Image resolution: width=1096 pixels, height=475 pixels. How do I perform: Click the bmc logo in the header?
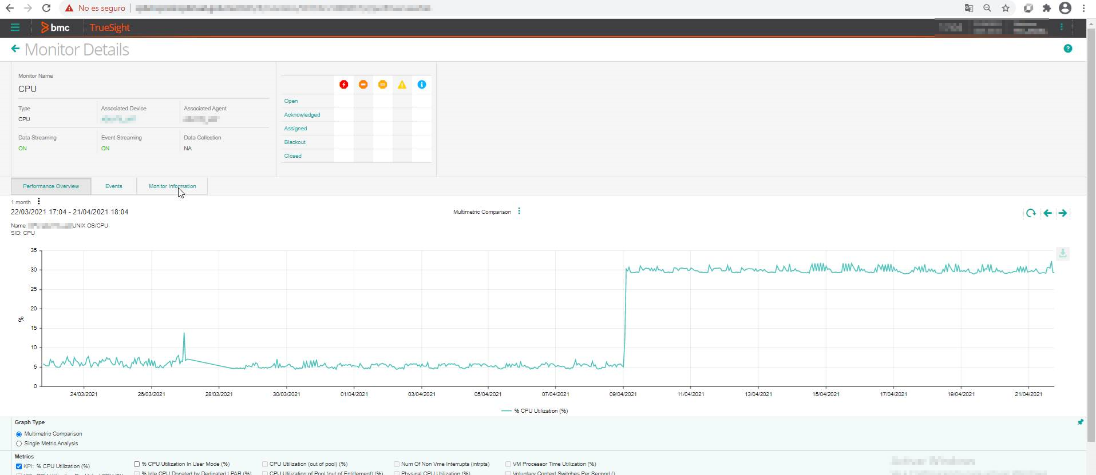coord(56,27)
